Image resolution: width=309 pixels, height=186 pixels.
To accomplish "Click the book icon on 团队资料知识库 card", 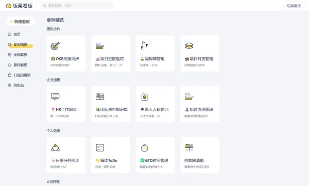I will (100, 97).
